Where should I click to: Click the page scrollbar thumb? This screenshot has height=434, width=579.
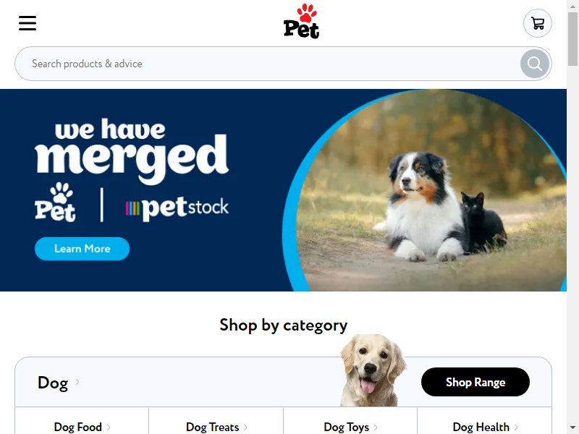pyautogui.click(x=573, y=39)
